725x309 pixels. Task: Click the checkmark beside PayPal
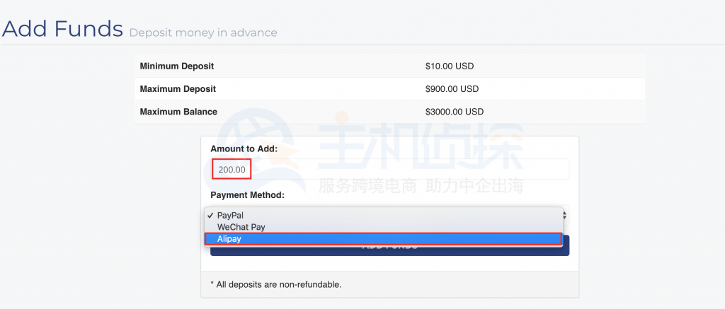pyautogui.click(x=210, y=215)
